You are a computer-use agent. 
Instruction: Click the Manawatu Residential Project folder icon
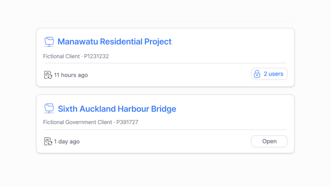tap(49, 42)
